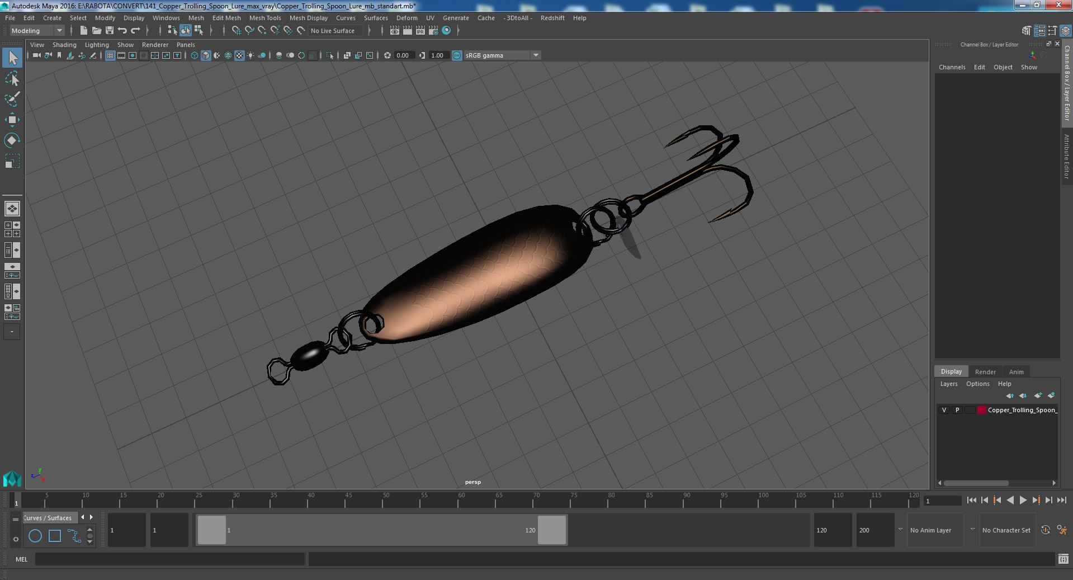Open the Render View window
Image resolution: width=1073 pixels, height=580 pixels.
(395, 31)
